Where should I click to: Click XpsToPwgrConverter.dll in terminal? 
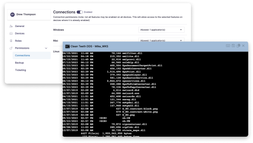click(x=139, y=87)
